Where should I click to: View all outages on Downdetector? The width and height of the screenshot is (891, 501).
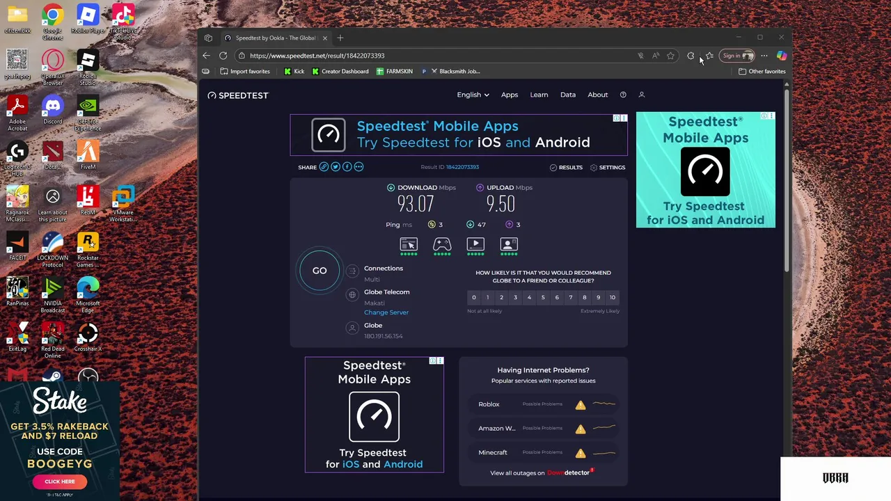(542, 473)
